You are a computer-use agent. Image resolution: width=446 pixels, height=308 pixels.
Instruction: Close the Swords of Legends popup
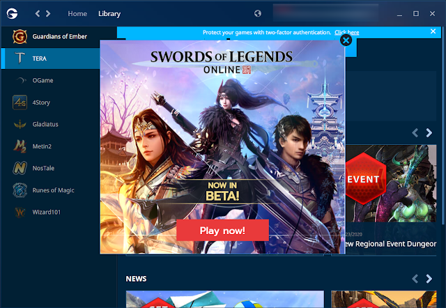click(x=345, y=40)
